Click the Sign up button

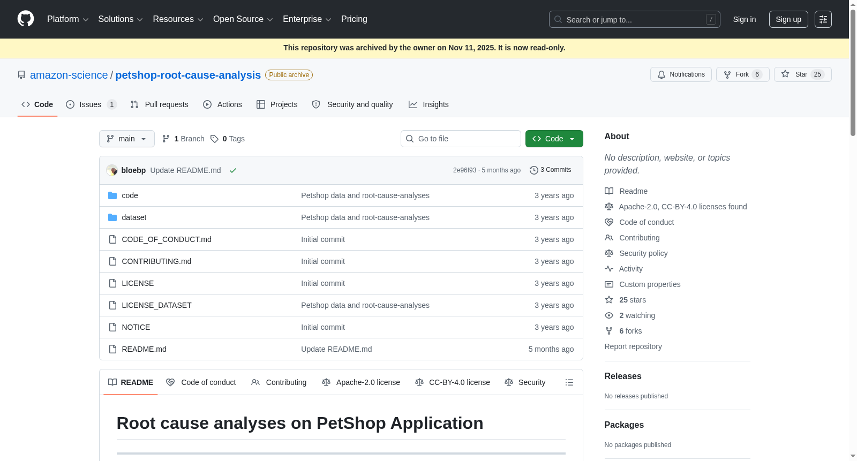coord(788,19)
